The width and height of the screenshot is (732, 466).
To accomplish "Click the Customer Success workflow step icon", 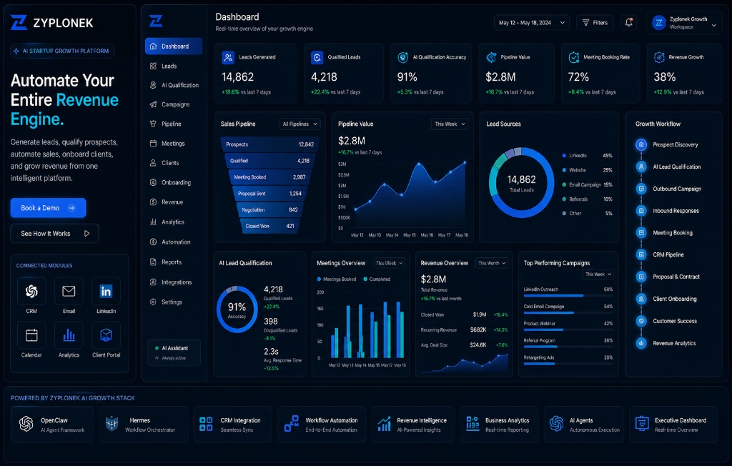I will [x=641, y=321].
